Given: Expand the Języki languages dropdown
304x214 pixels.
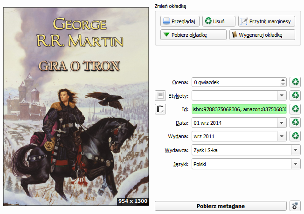Looking at the screenshot, I should pos(296,164).
